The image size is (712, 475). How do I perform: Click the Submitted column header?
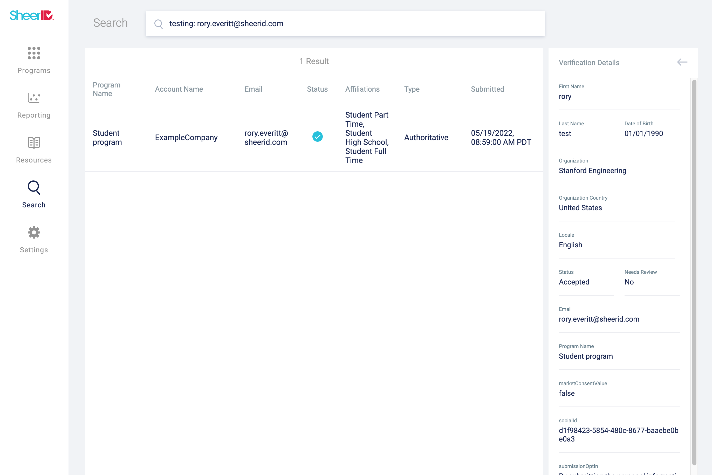[x=487, y=89]
